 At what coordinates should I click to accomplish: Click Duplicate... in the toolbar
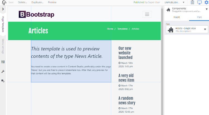[x=37, y=2]
